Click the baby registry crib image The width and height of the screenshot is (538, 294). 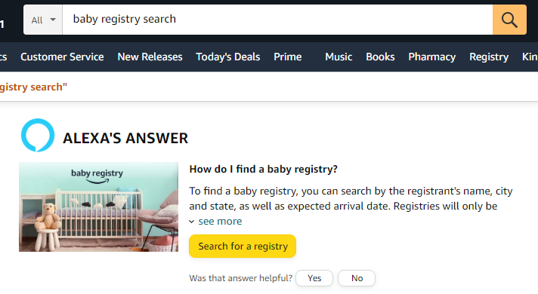click(98, 207)
